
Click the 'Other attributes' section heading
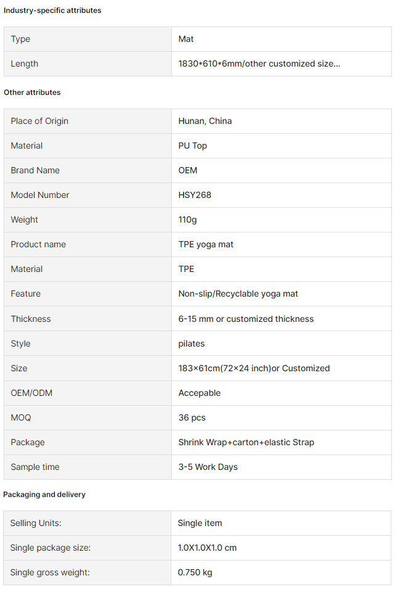click(32, 92)
